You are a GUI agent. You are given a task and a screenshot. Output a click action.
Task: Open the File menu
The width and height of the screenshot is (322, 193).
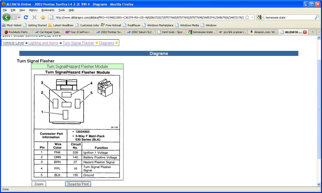[x=5, y=10]
